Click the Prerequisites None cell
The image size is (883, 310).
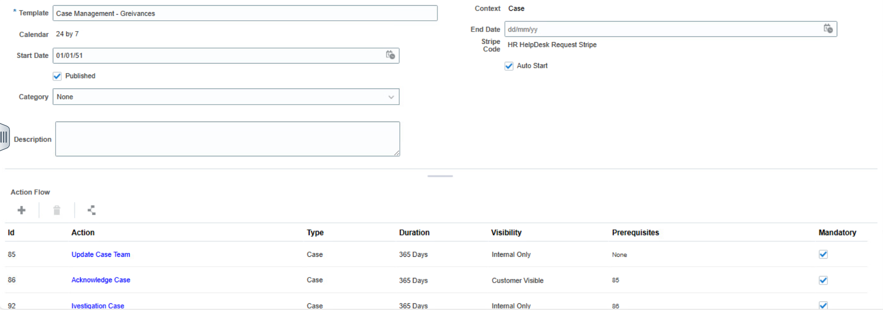click(x=619, y=255)
